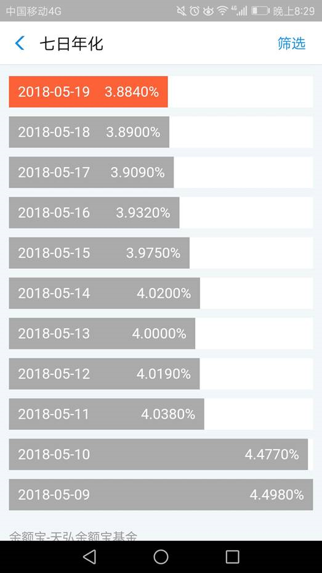
Task: Tap the 2018-05-14 4.0200% bar
Action: click(104, 293)
